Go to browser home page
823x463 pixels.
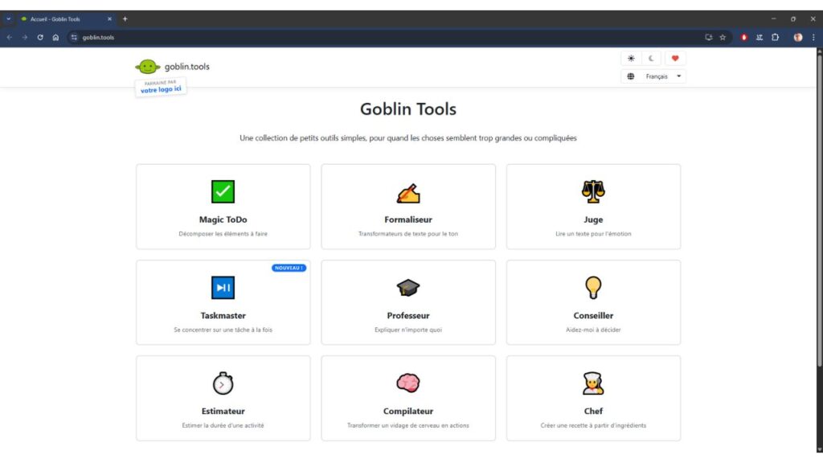point(55,37)
